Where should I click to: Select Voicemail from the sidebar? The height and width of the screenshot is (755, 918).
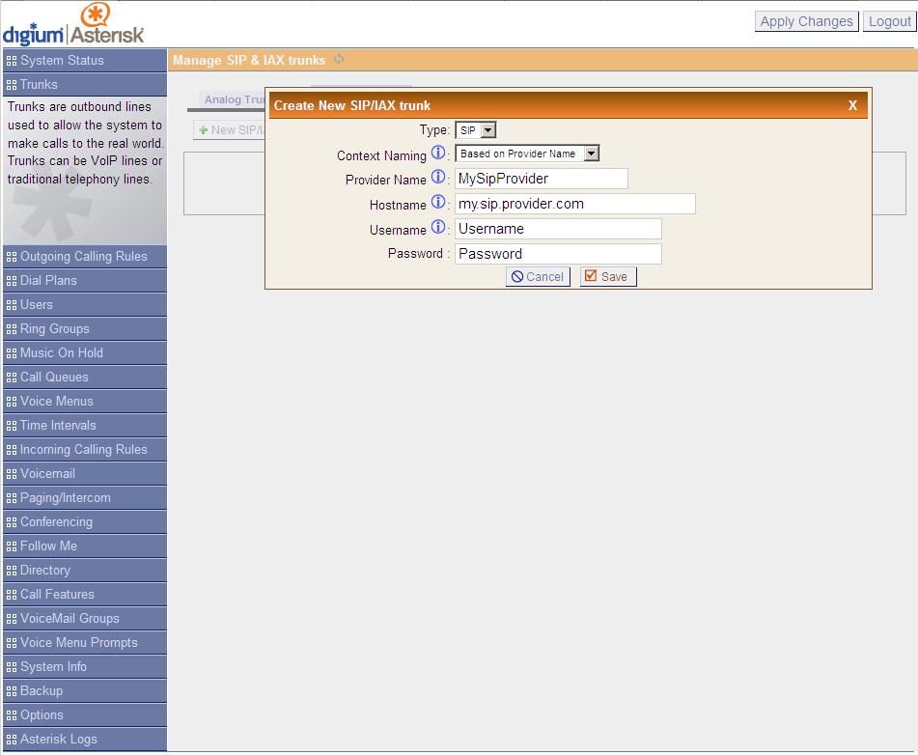[47, 473]
